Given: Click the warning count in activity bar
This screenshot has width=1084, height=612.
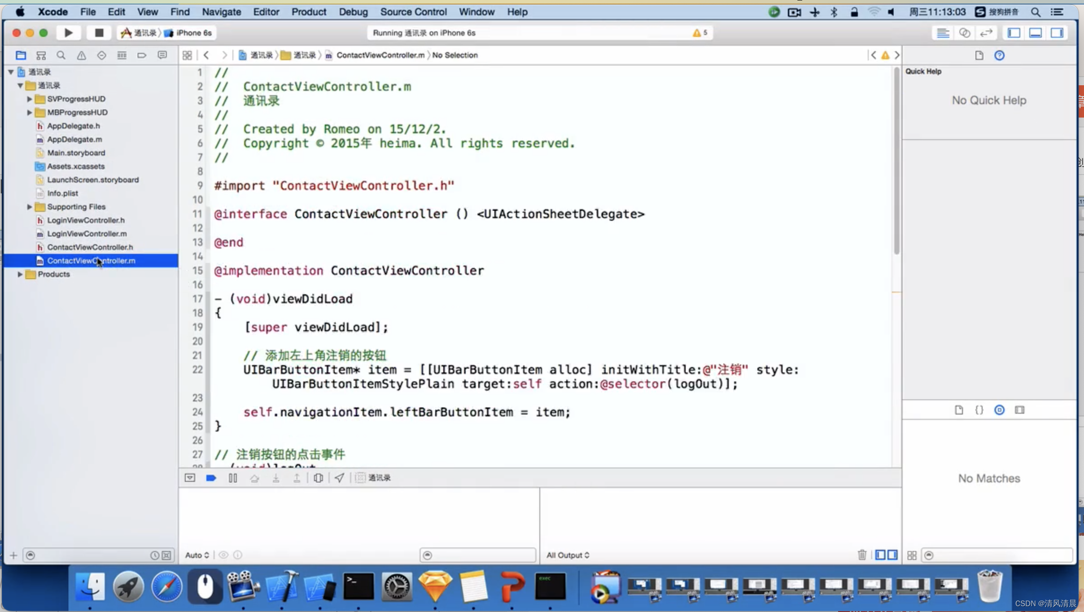Looking at the screenshot, I should pyautogui.click(x=700, y=33).
